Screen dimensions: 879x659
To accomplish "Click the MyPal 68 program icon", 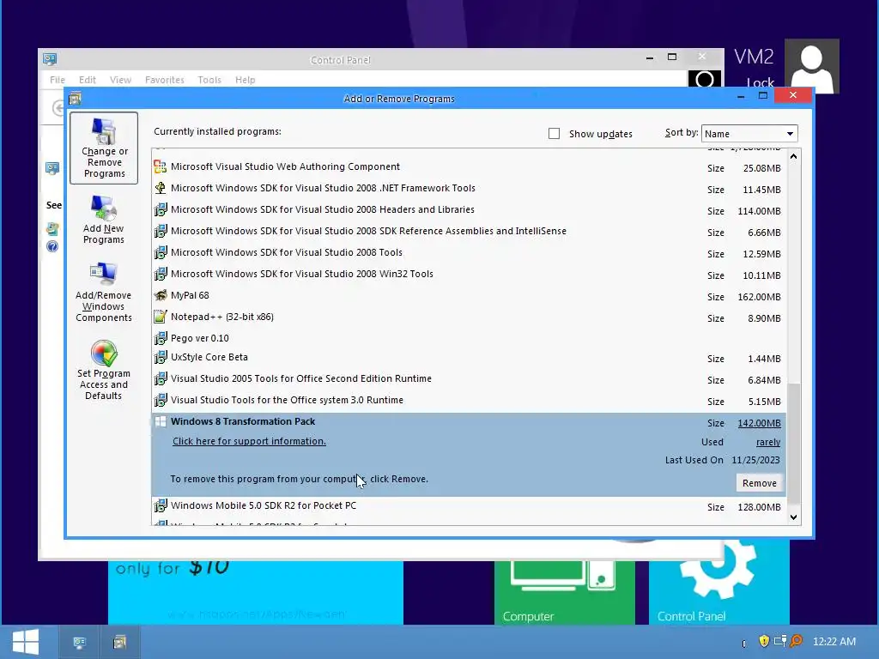I will pos(161,295).
